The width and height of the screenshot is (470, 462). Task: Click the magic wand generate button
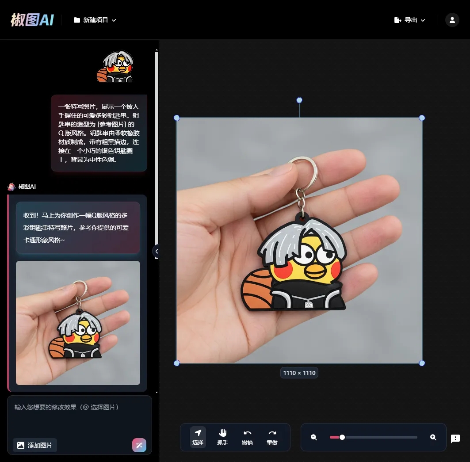point(139,445)
